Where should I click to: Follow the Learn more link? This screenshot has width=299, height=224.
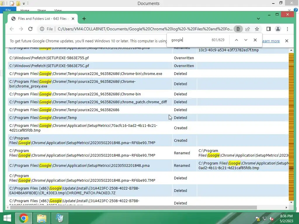coord(271,41)
